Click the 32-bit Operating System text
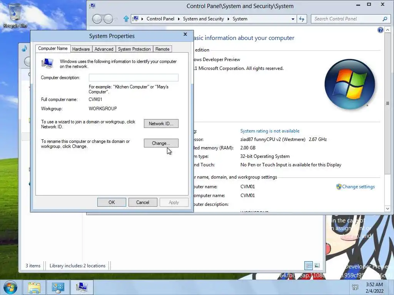 [265, 156]
